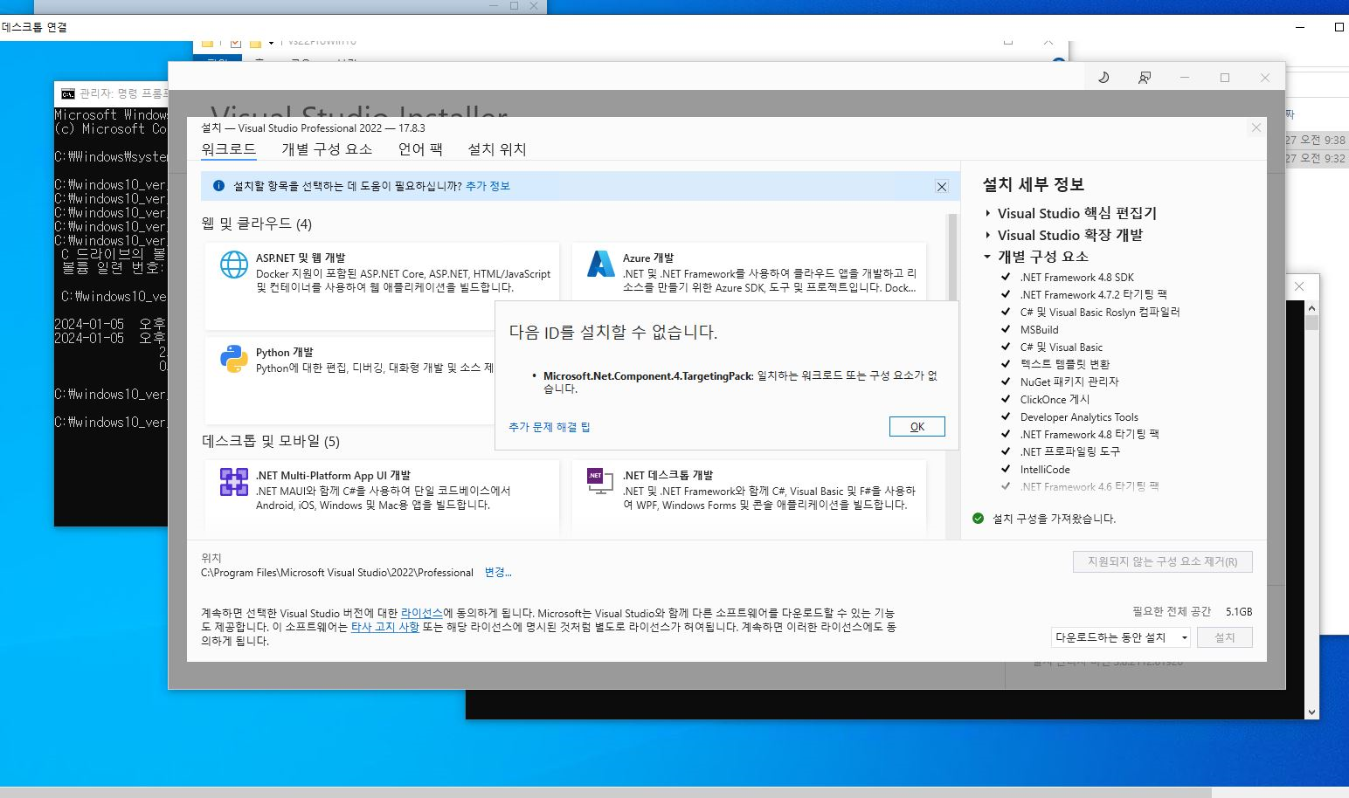Open the third-party notices link

(x=384, y=627)
